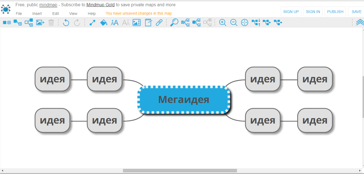
Task: Follow the Mindmup Gold link
Action: (x=100, y=5)
